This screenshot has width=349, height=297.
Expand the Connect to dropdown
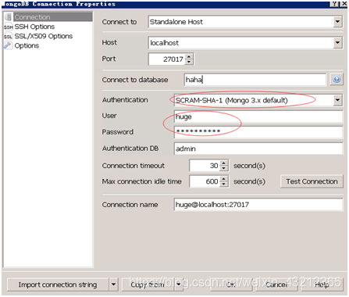click(337, 22)
